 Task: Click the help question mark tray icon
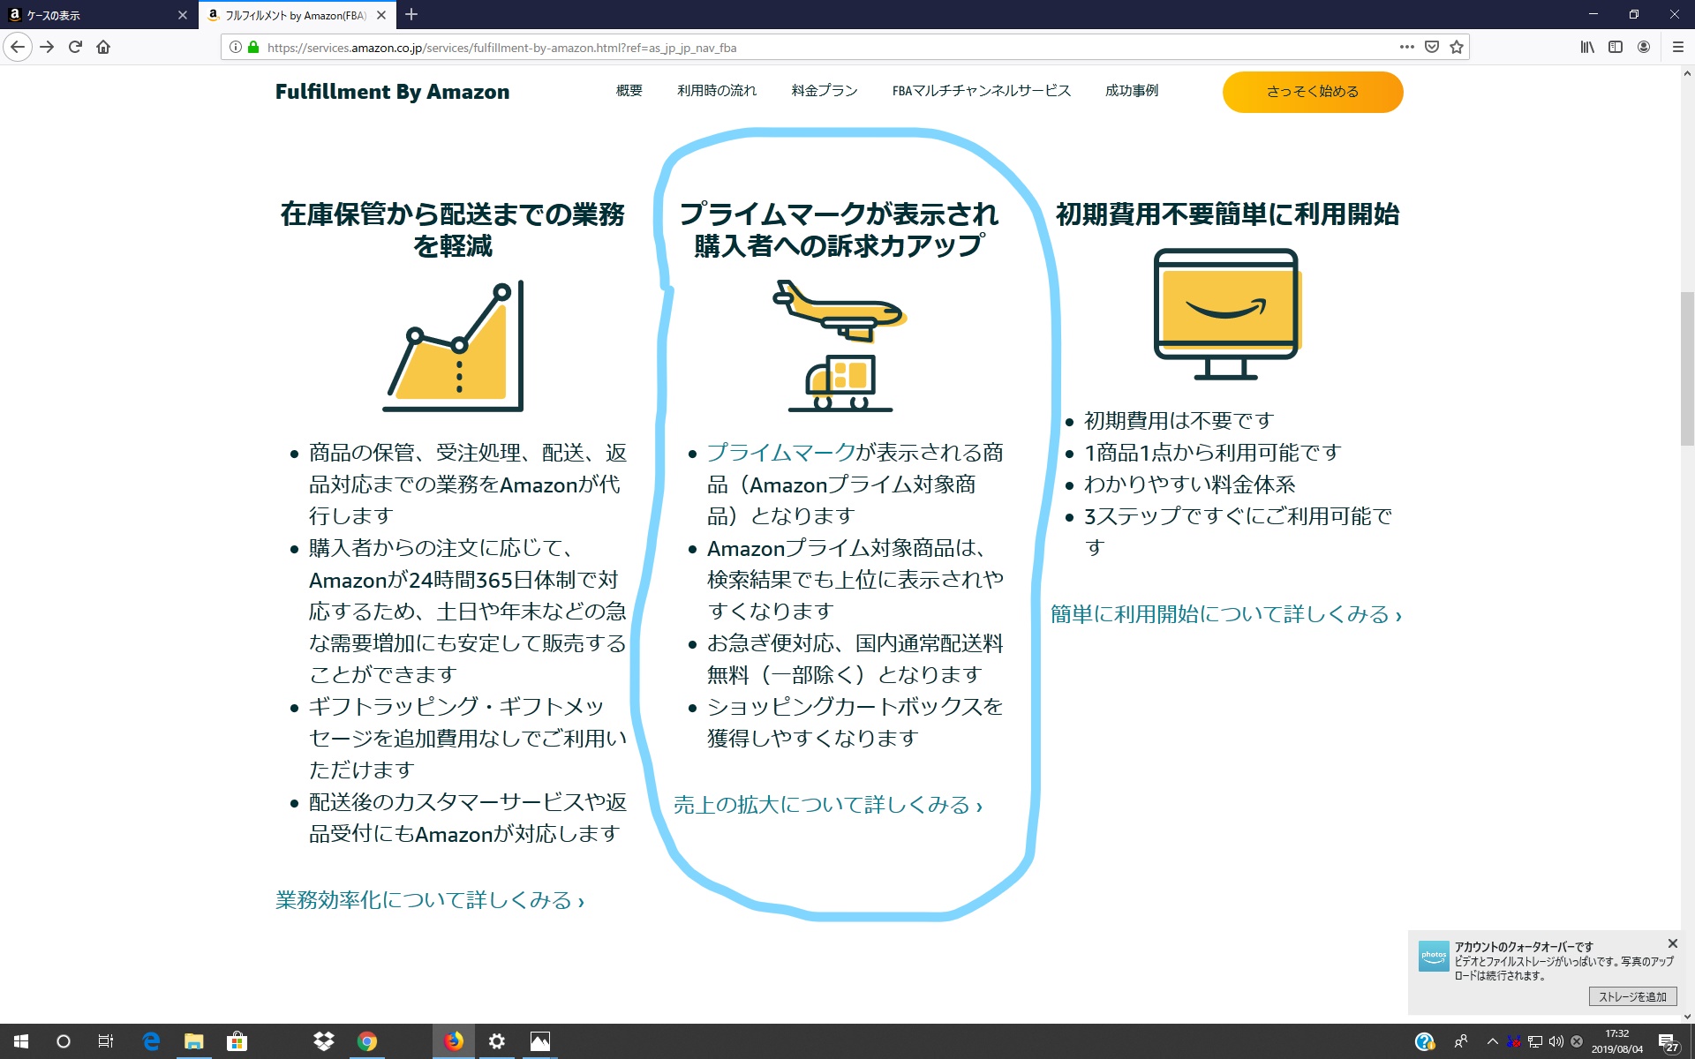click(1425, 1042)
